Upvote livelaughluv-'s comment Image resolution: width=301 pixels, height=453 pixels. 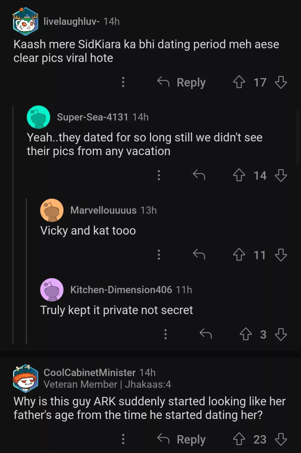coord(239,82)
